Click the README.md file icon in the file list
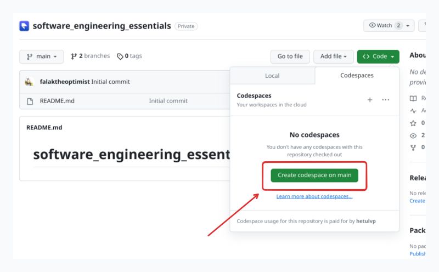Image resolution: width=439 pixels, height=272 pixels. click(30, 101)
